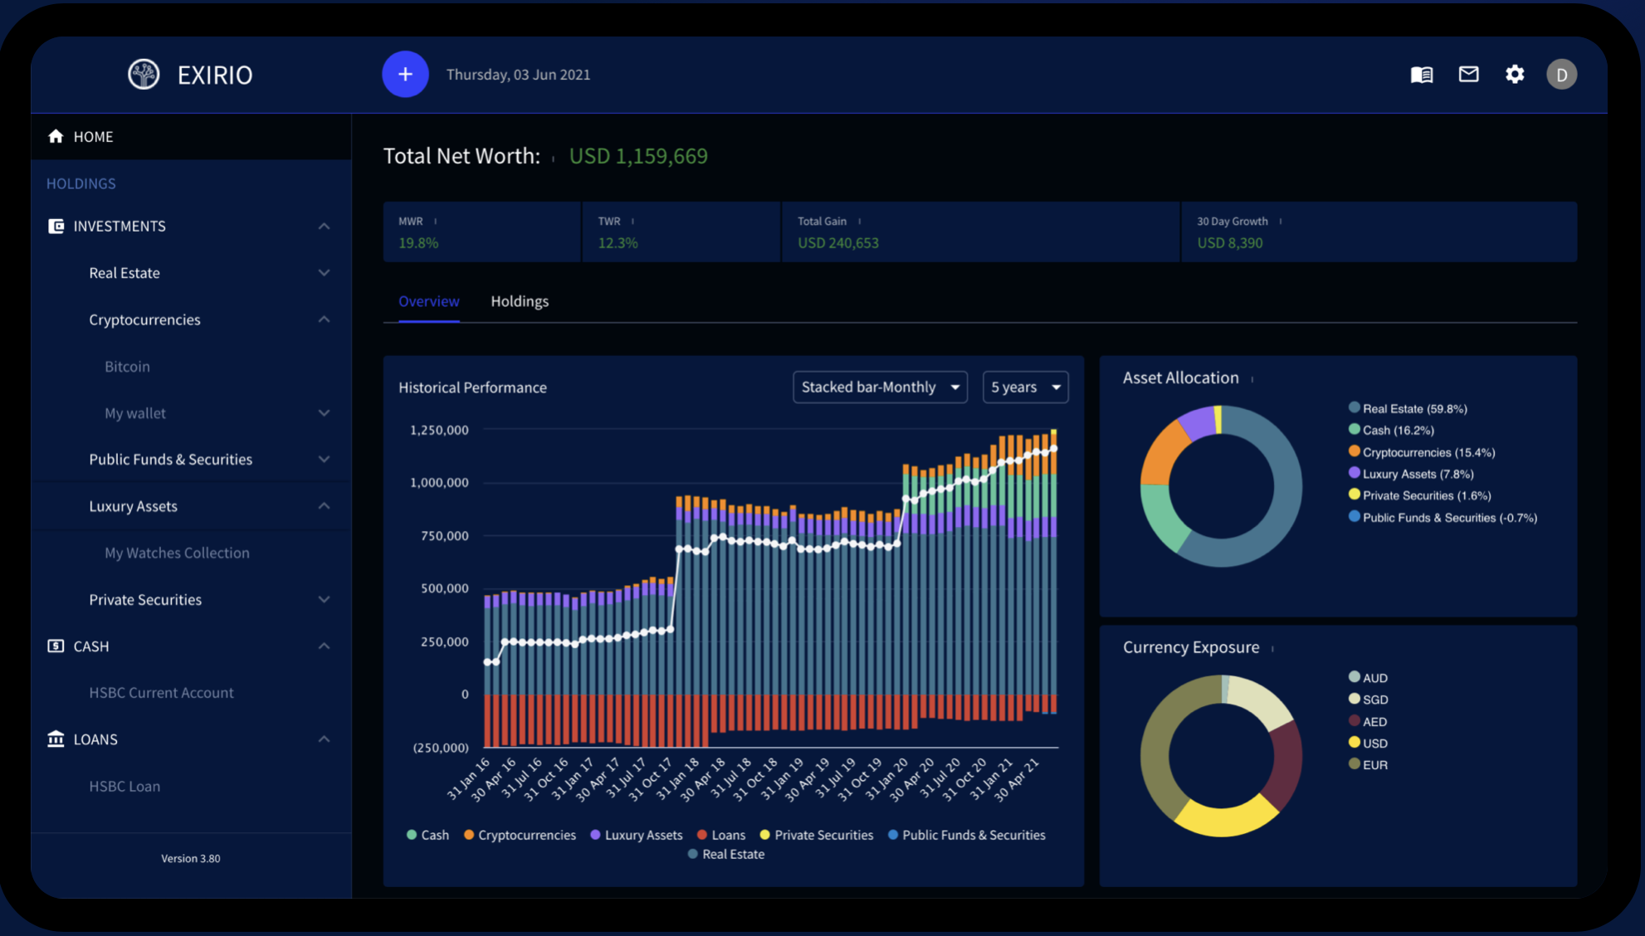Collapse the Investments section
This screenshot has width=1645, height=936.
pyautogui.click(x=324, y=226)
